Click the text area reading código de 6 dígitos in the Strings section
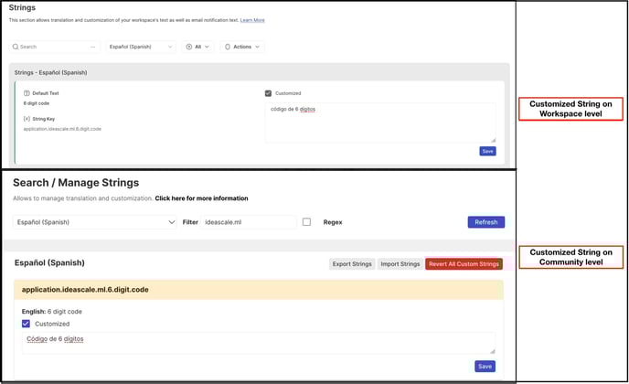Image resolution: width=629 pixels, height=384 pixels. point(380,123)
